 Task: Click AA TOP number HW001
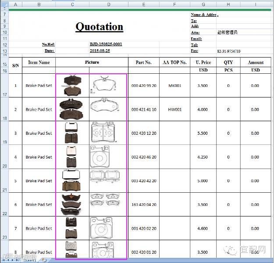point(175,109)
